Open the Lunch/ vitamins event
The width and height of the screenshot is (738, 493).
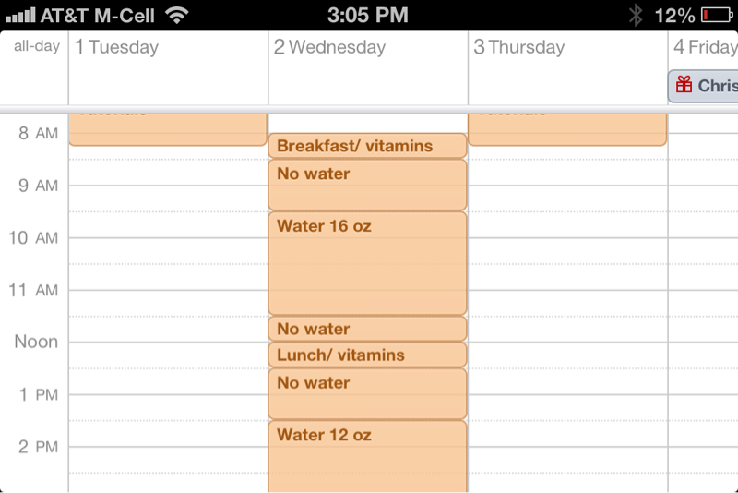coord(367,355)
